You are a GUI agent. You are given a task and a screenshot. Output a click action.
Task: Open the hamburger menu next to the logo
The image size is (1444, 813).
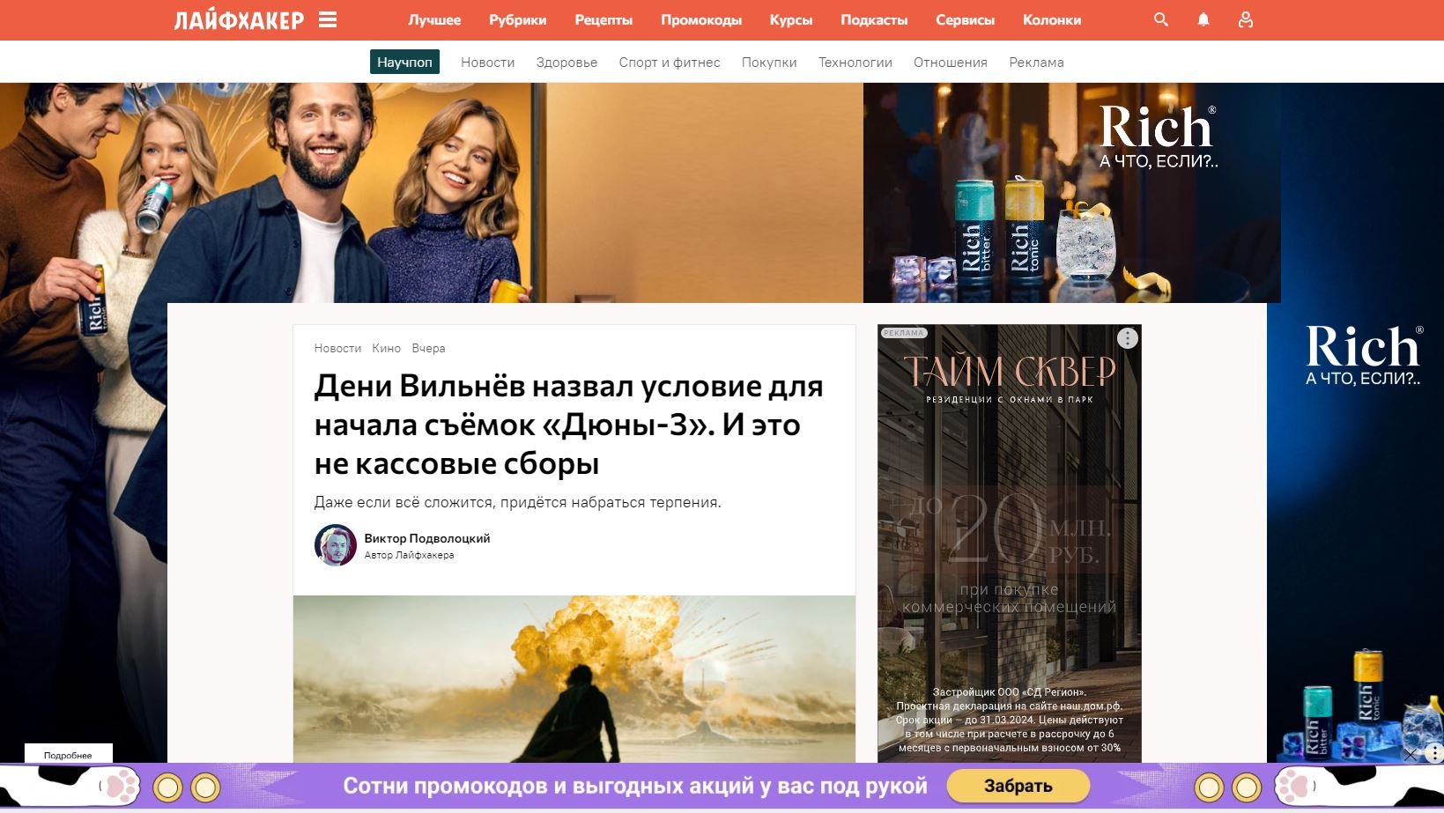tap(328, 18)
